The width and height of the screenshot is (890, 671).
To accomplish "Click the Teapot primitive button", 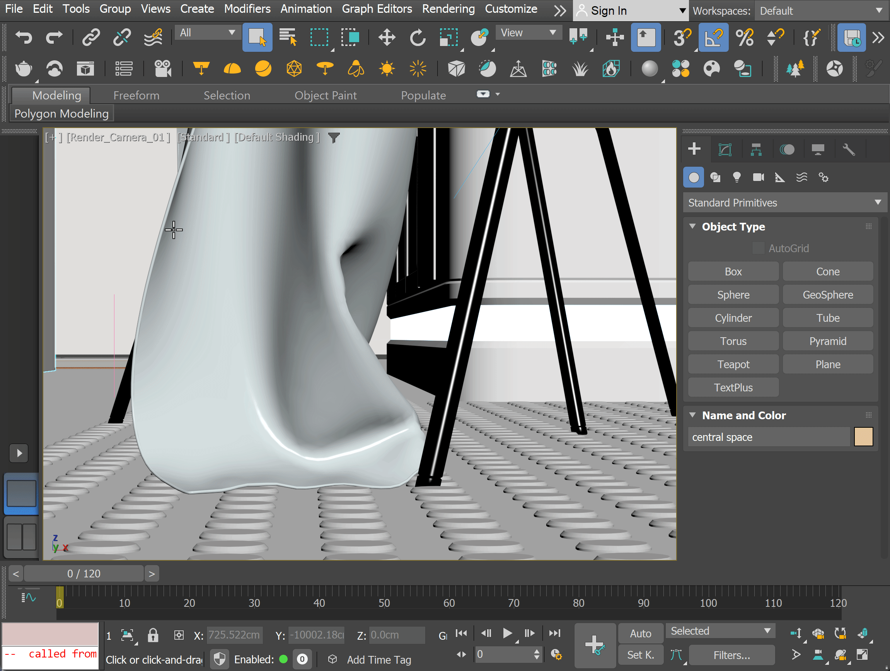I will click(x=733, y=364).
